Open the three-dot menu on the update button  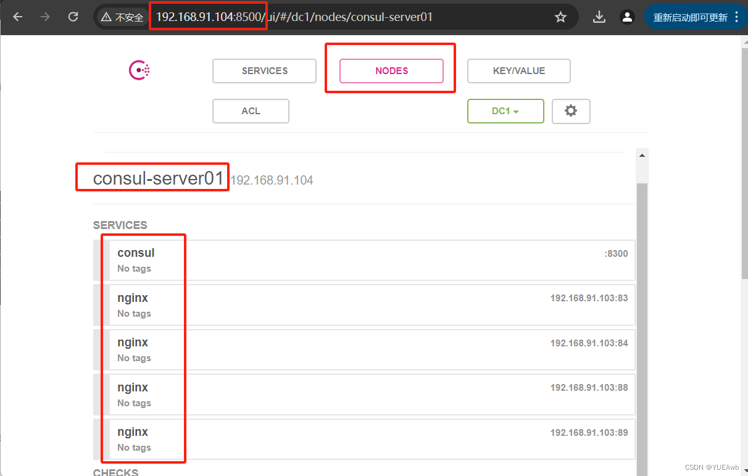tap(737, 17)
